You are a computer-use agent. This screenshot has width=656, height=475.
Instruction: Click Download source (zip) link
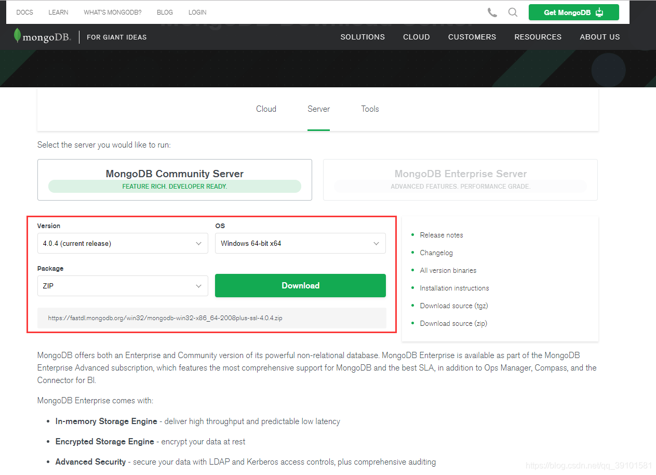tap(453, 324)
